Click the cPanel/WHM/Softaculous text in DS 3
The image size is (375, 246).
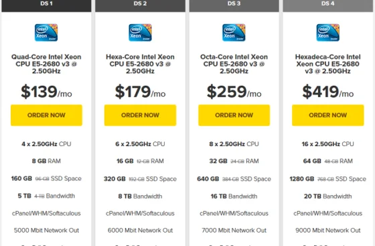pyautogui.click(x=234, y=213)
